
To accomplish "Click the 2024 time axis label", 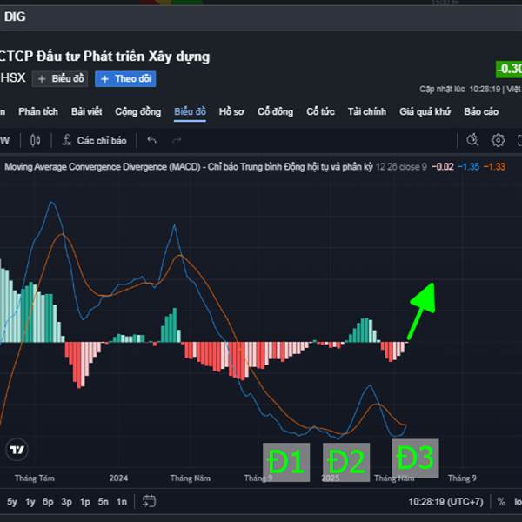I will click(118, 478).
